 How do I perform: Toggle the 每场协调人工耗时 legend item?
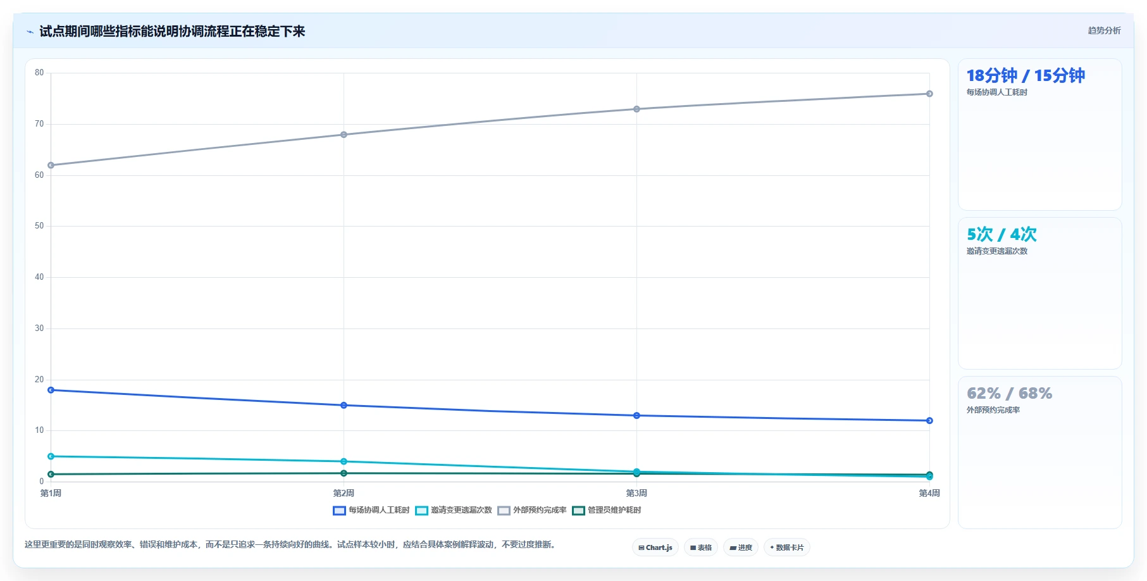[371, 510]
